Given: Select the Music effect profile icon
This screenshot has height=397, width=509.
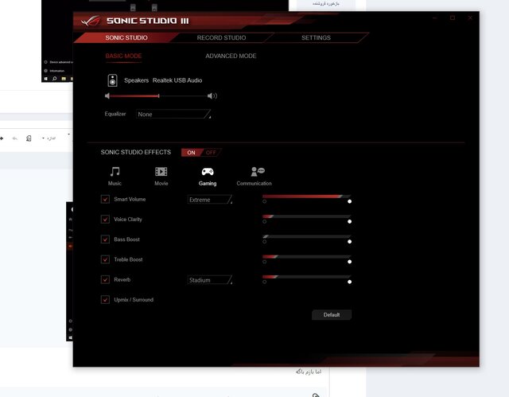Looking at the screenshot, I should (x=115, y=171).
